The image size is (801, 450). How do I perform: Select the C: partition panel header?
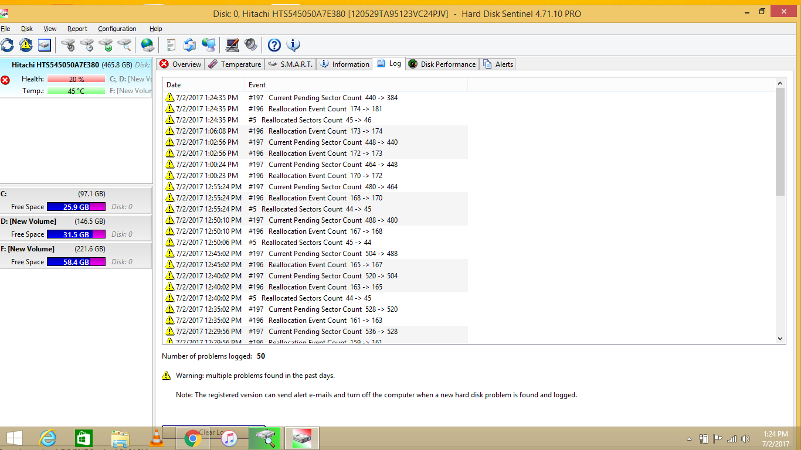(x=76, y=194)
